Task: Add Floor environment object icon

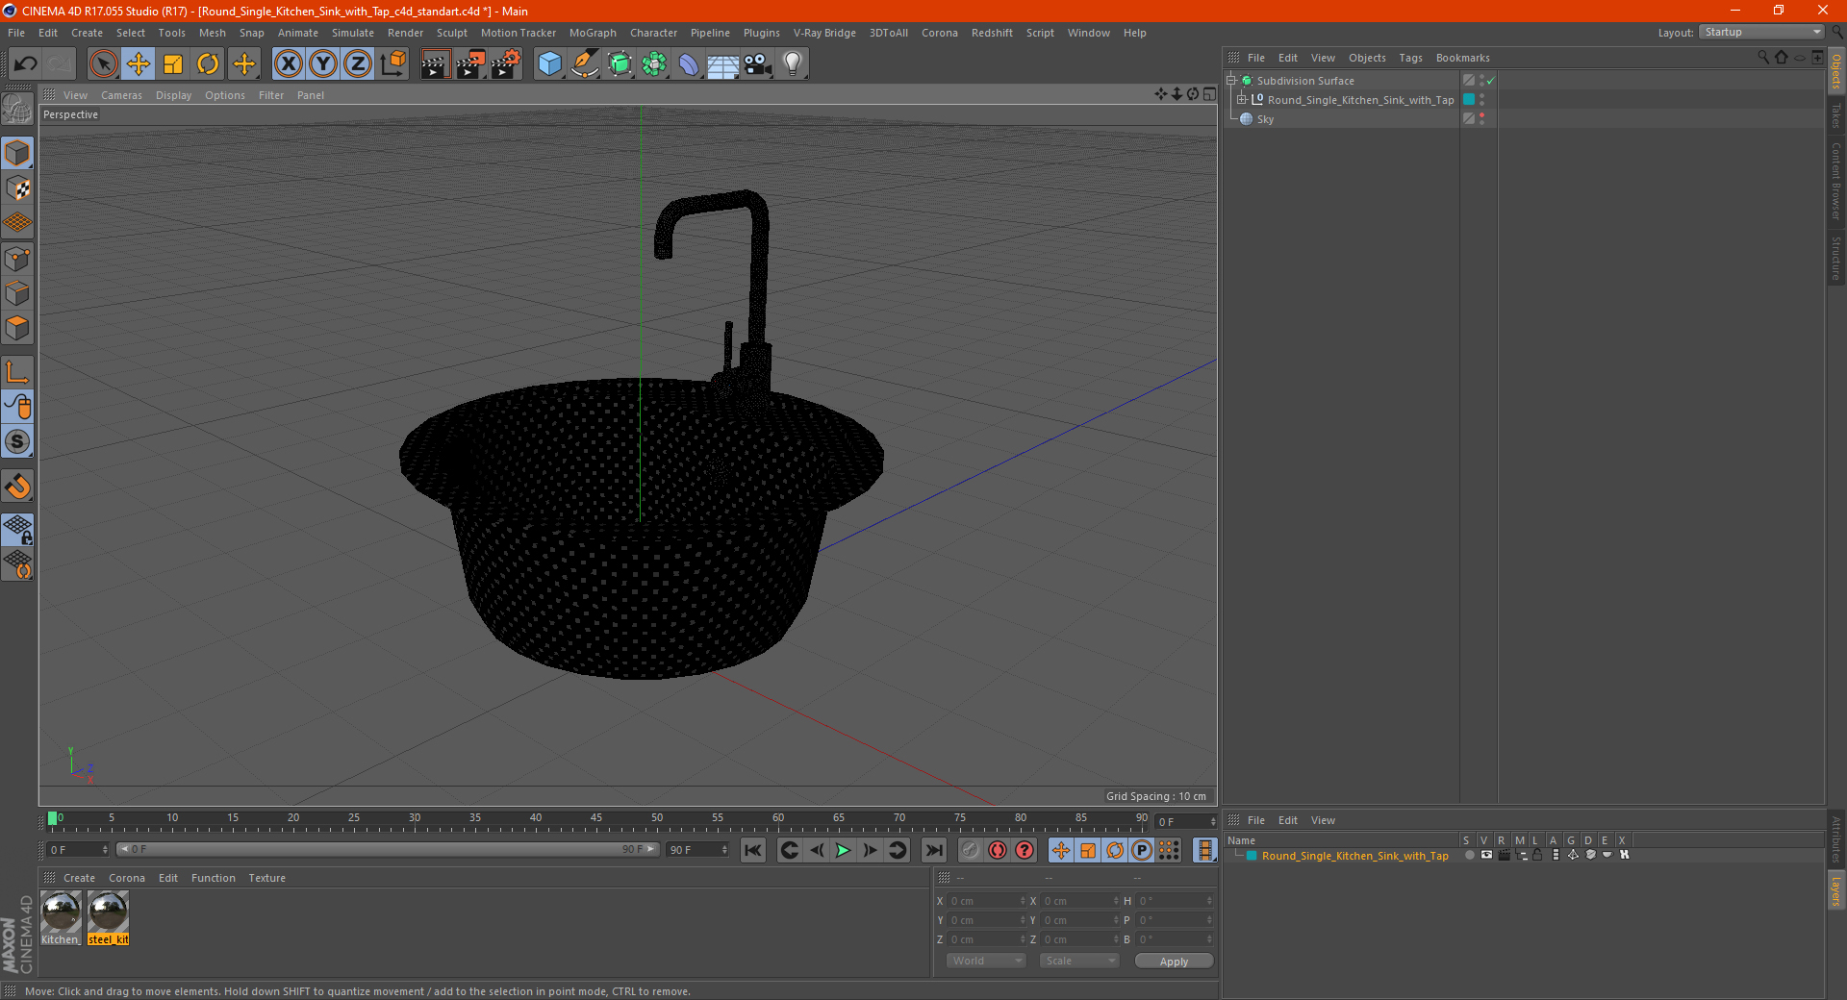Action: 723,64
